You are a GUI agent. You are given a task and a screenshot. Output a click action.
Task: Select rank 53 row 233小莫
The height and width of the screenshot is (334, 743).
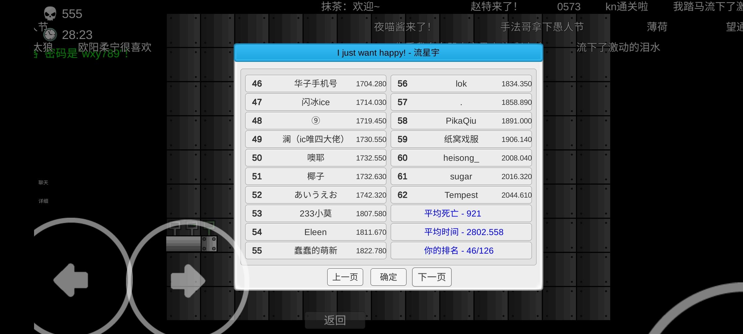coord(315,213)
